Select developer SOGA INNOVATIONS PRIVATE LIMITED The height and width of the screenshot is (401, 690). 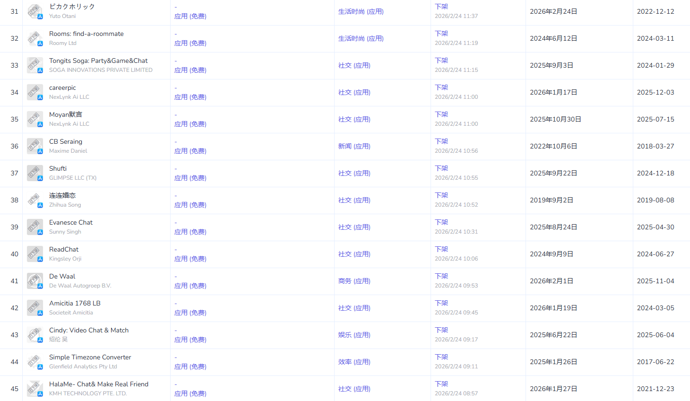click(x=101, y=70)
